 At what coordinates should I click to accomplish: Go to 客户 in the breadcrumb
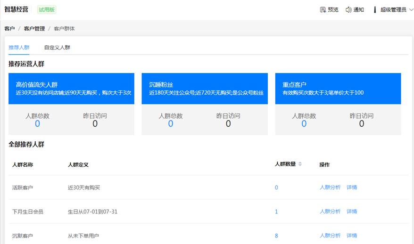pyautogui.click(x=9, y=28)
